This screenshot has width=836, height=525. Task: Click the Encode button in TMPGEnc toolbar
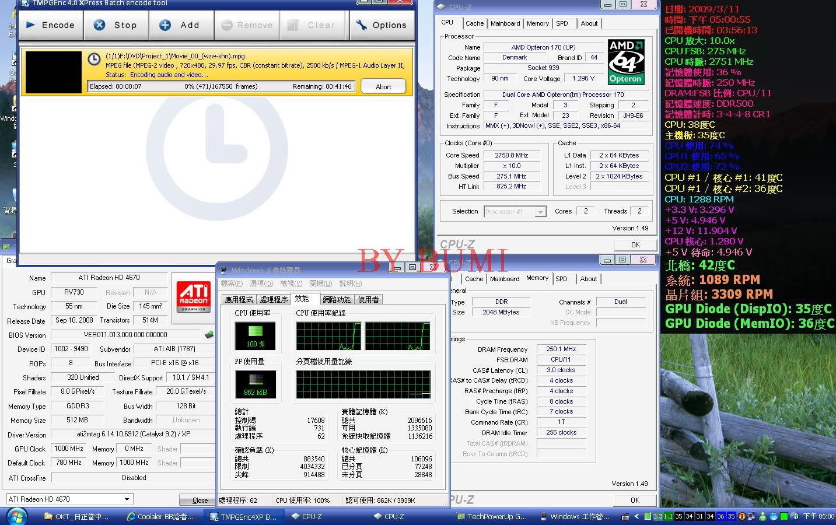(x=51, y=26)
